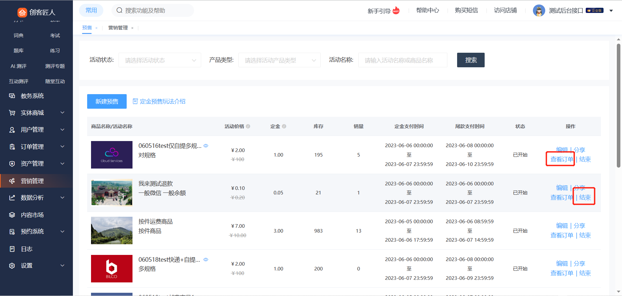Select 营销管理 in the sidebar

click(x=32, y=181)
